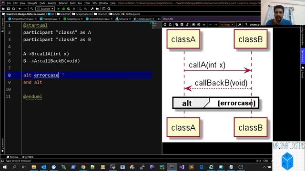Open the Windows Start menu
The image size is (305, 171).
4,167
